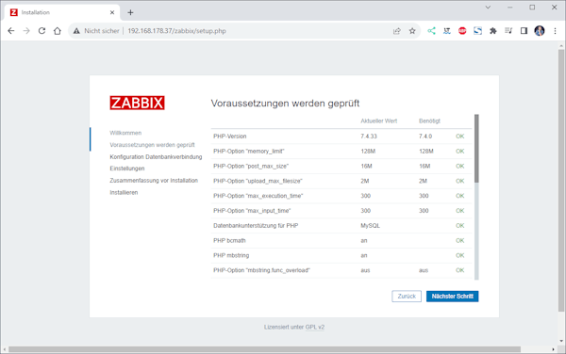Select 'Konfiguration Datenbankverbindung' step
Screen dimensions: 566x354
click(156, 157)
